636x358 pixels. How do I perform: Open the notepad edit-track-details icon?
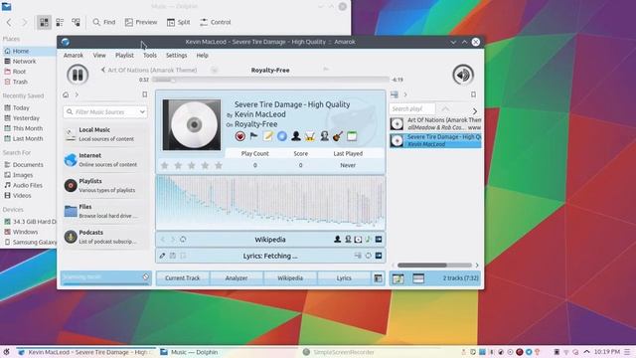(x=267, y=136)
